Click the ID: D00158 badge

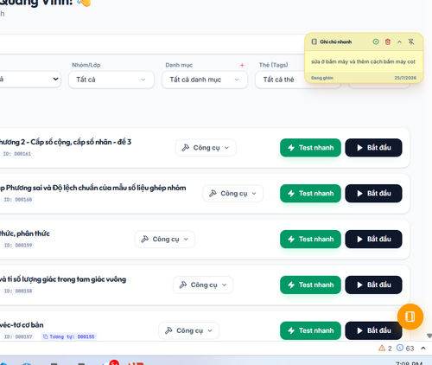[18, 291]
